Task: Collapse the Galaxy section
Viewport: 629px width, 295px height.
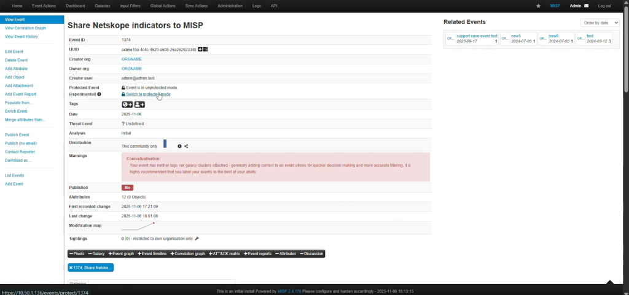Action: point(96,254)
